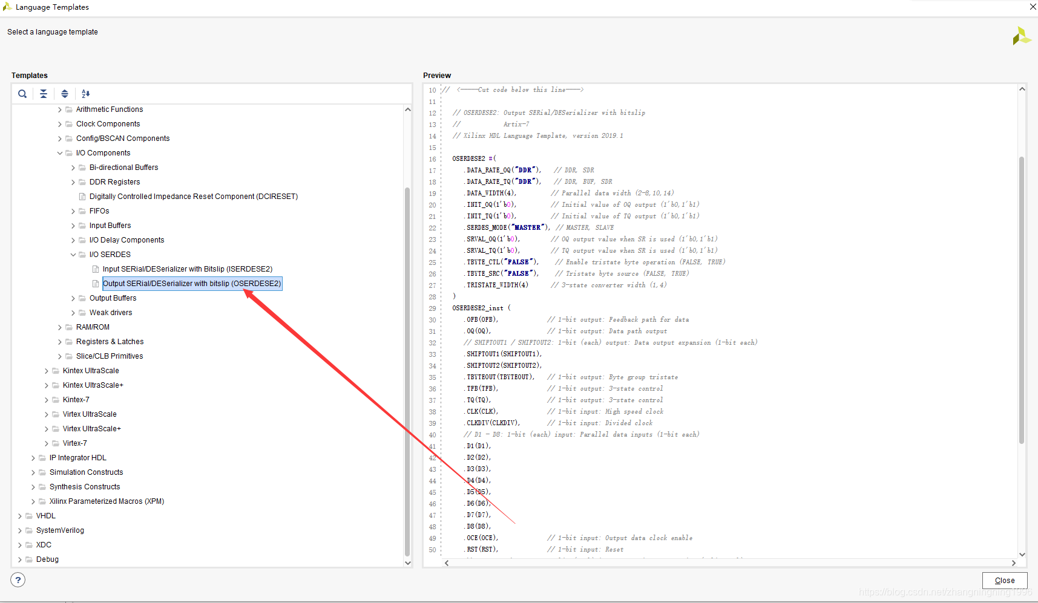
Task: Click the Kintex UltraScale+ folder icon
Action: 56,385
